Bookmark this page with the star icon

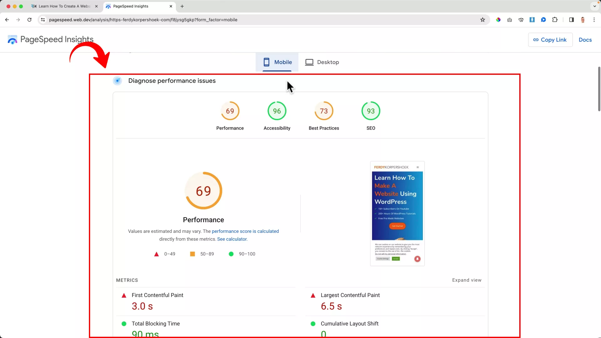[483, 19]
